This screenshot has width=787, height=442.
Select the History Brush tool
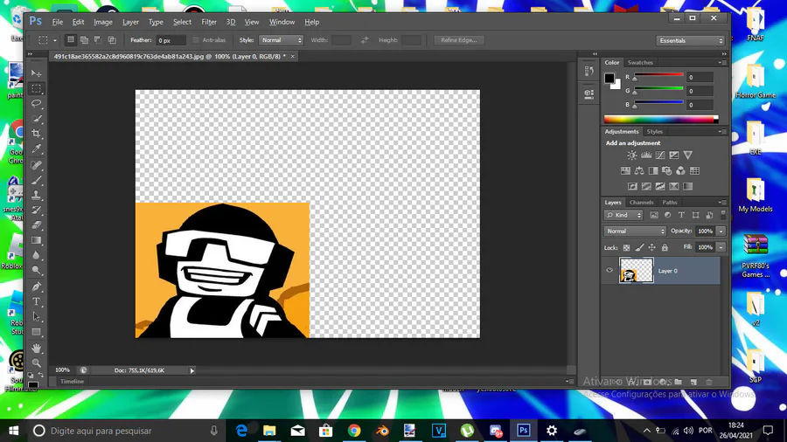coord(36,210)
